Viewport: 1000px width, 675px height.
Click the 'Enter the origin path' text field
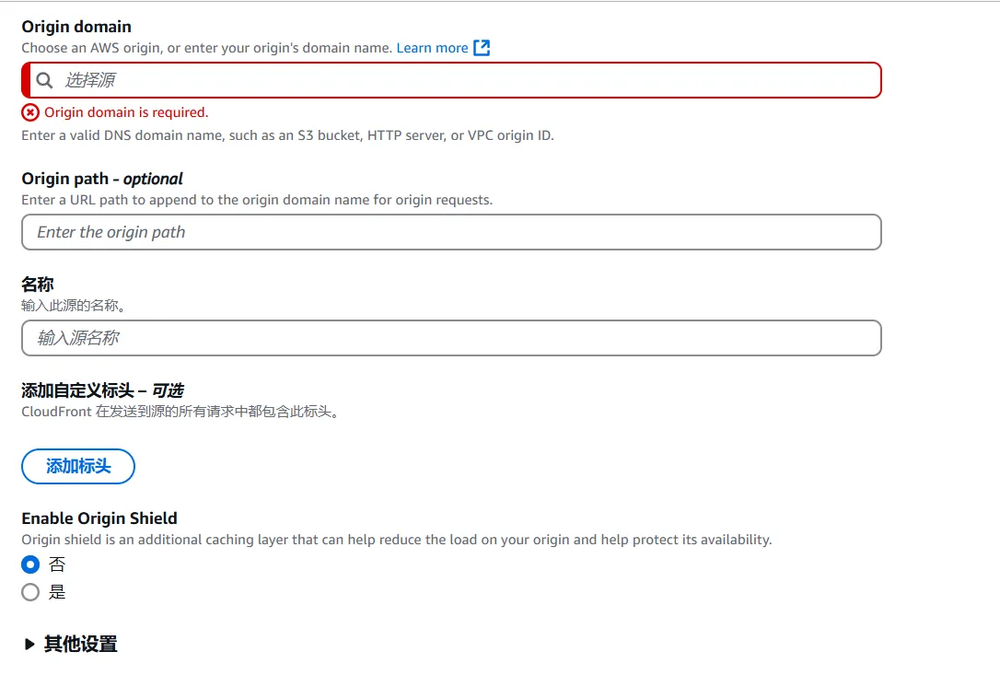(x=451, y=232)
